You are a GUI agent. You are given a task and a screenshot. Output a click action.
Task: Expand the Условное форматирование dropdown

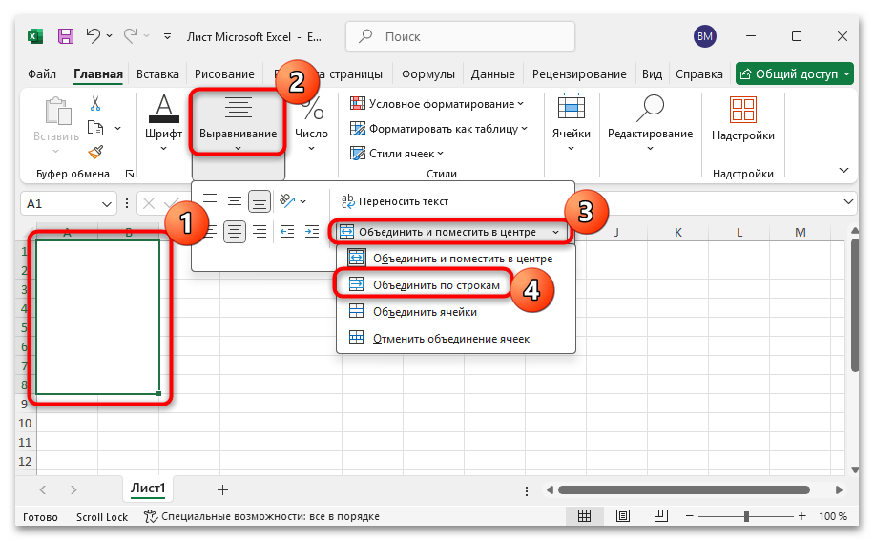coord(438,104)
